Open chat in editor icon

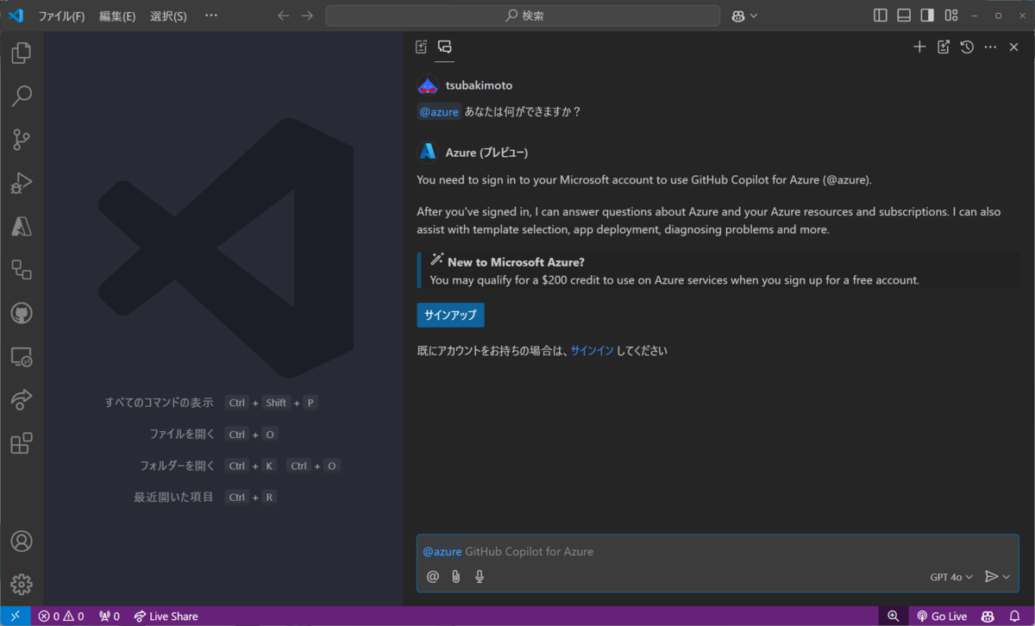pyautogui.click(x=944, y=47)
